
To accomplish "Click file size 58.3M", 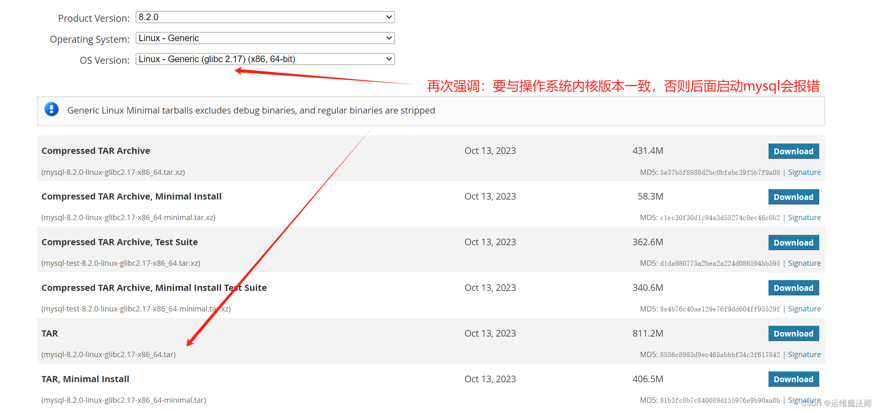I will 650,197.
